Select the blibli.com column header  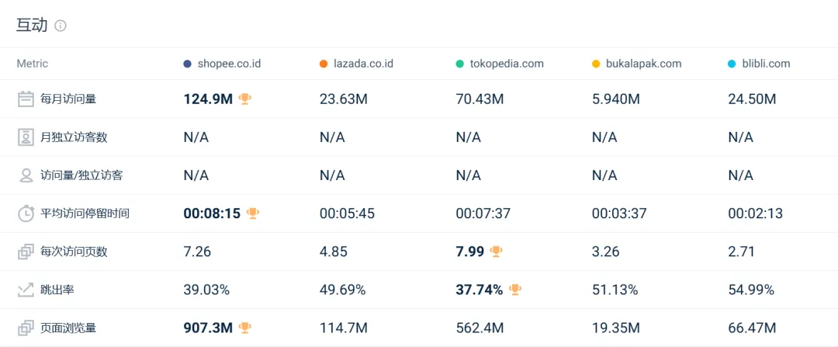point(766,64)
